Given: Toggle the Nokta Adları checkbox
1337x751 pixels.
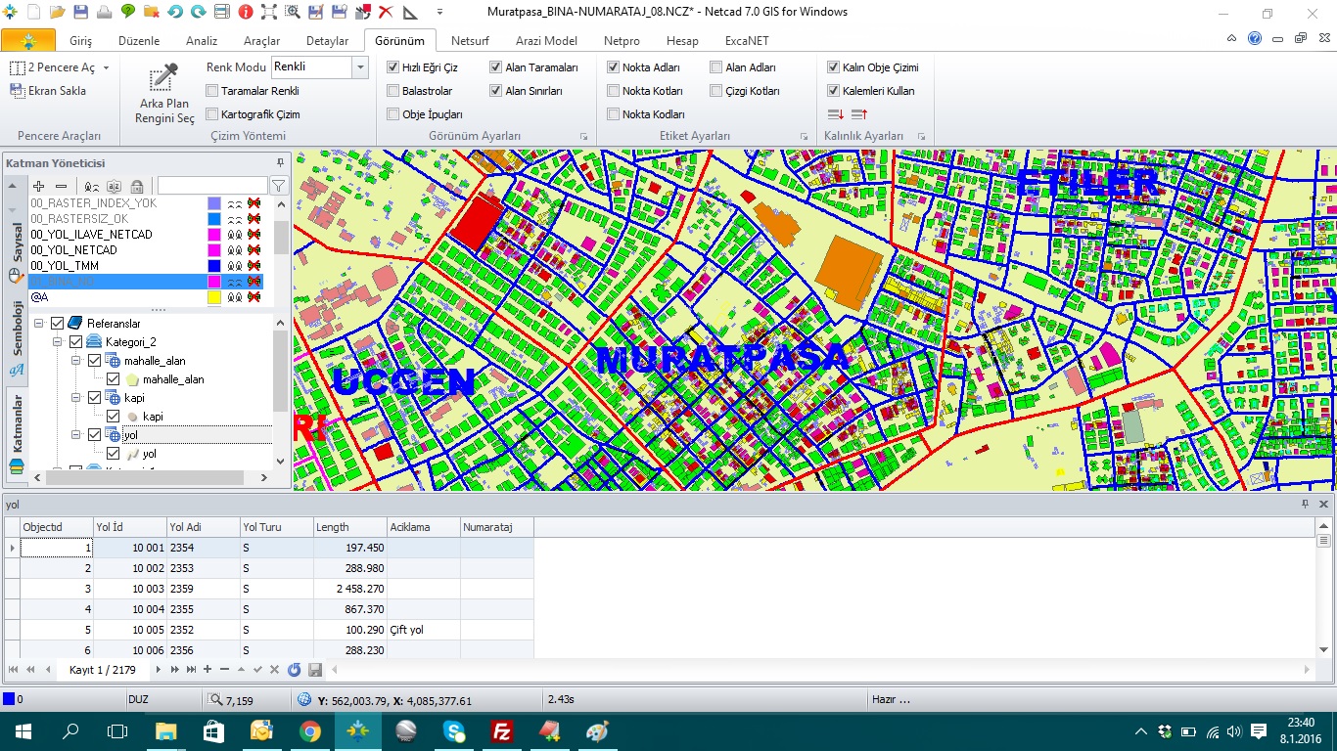Looking at the screenshot, I should point(613,67).
